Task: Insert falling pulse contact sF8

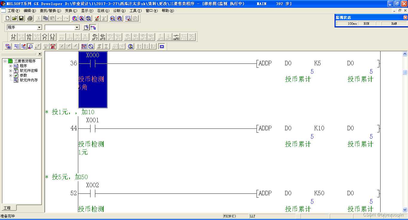Action: point(102,37)
